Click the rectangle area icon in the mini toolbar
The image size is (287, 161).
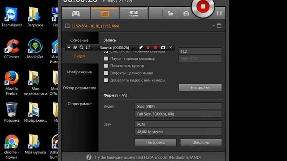pyautogui.click(x=88, y=47)
